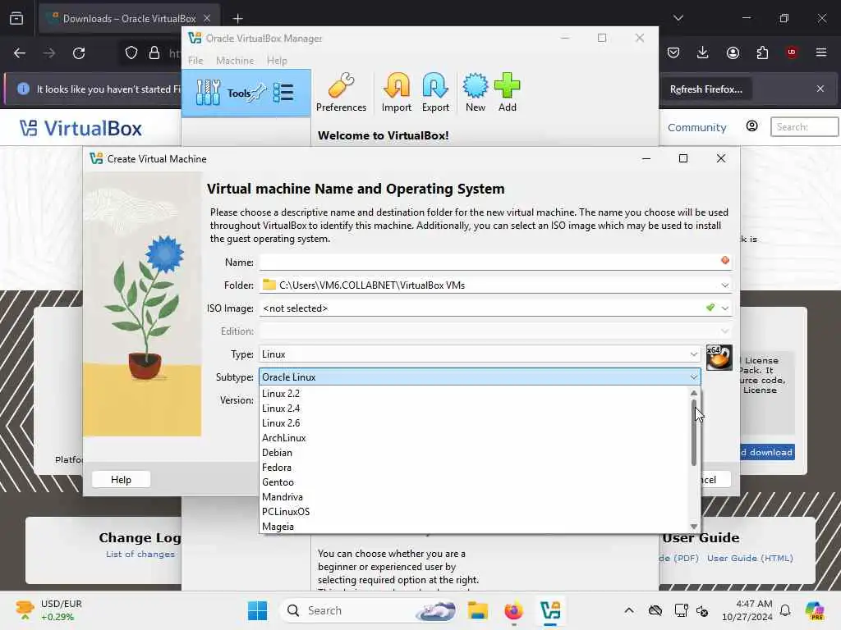Click the Tools pin icon
The image size is (841, 630).
tap(258, 92)
